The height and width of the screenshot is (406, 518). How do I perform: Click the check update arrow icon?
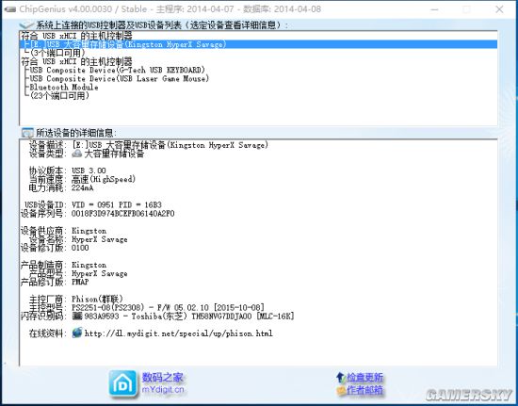pyautogui.click(x=340, y=377)
